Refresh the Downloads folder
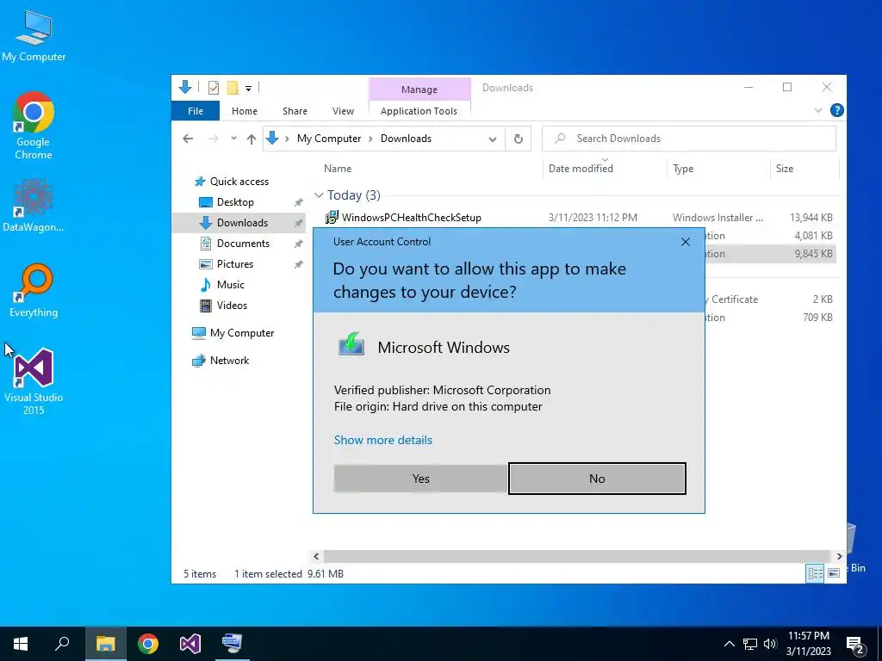Viewport: 882px width, 661px height. point(518,139)
